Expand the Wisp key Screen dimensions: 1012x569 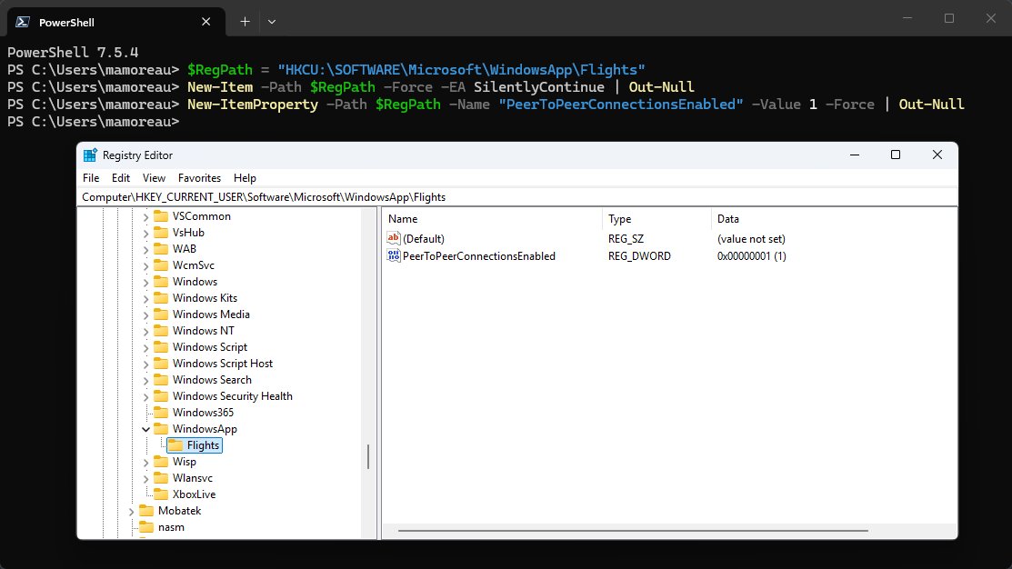pyautogui.click(x=145, y=462)
